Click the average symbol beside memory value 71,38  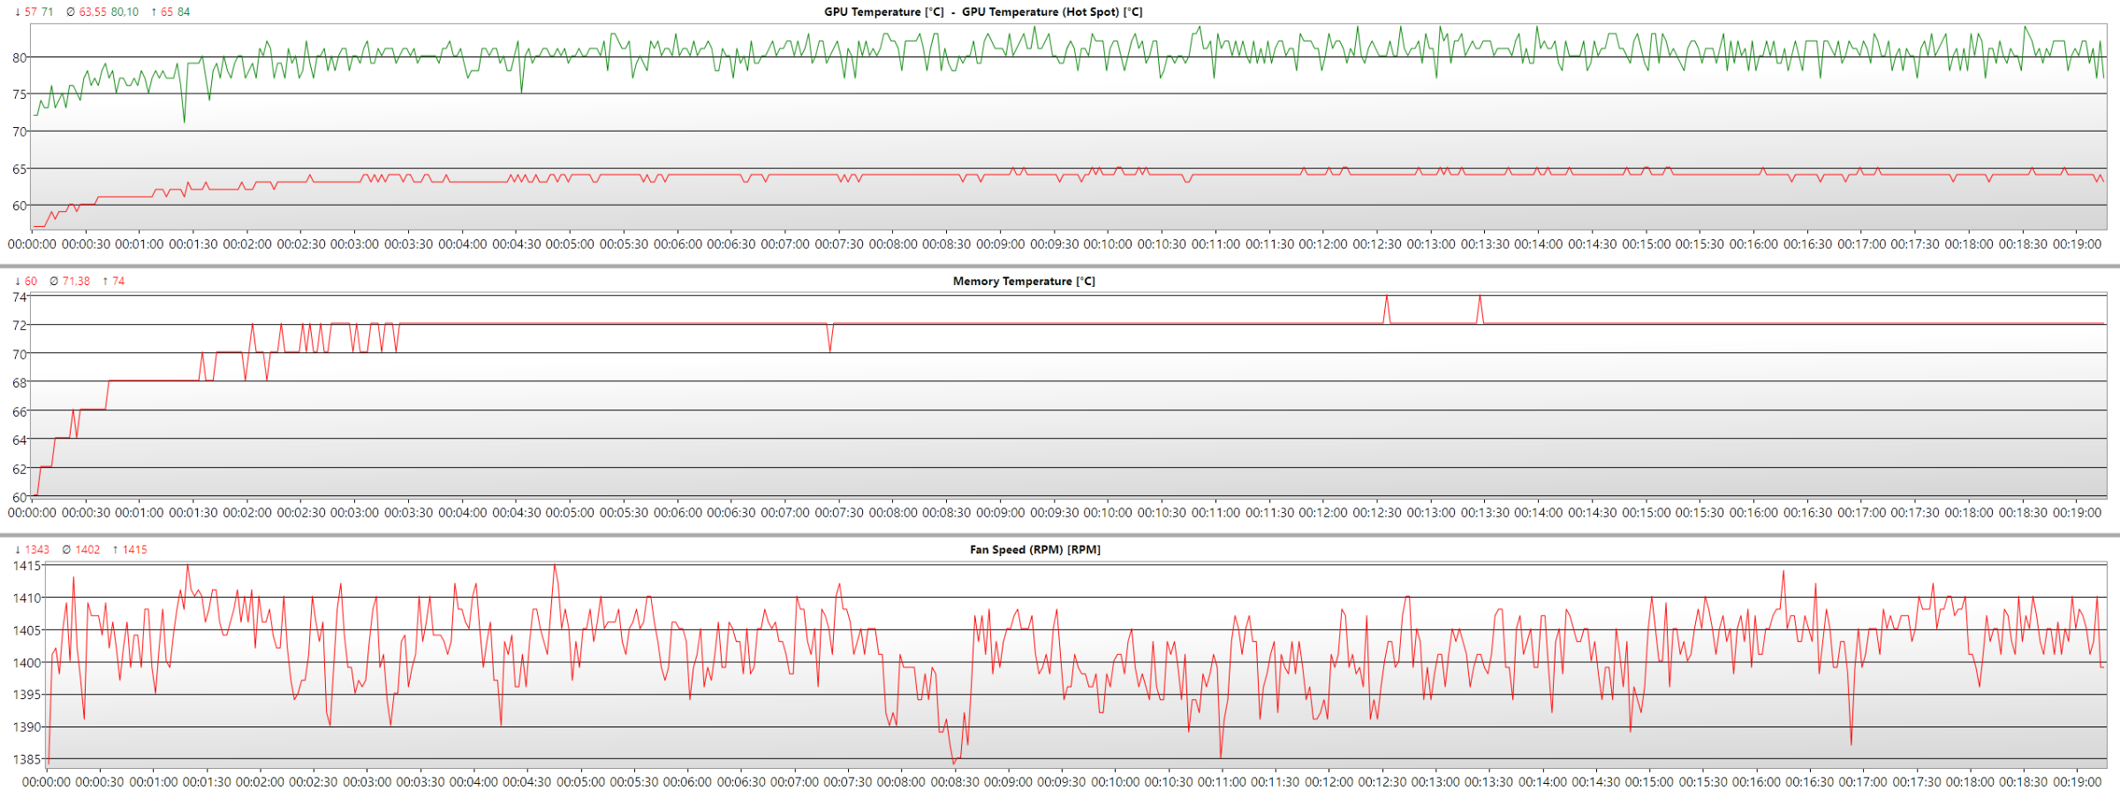(x=54, y=282)
